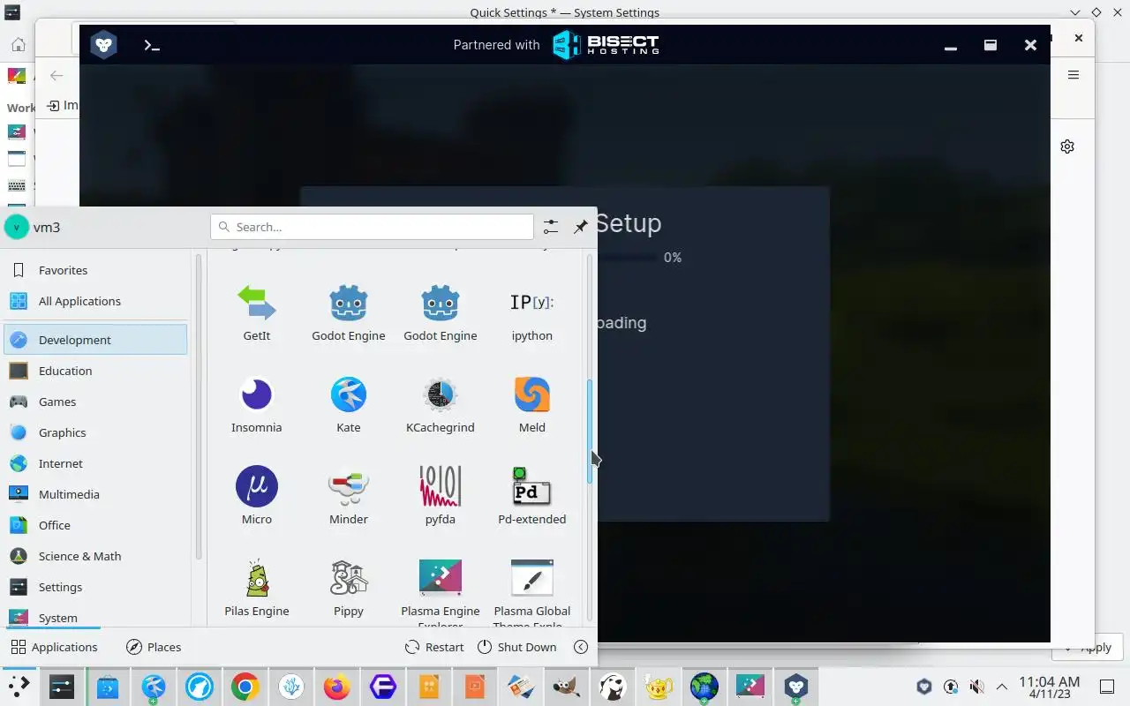The width and height of the screenshot is (1130, 706).
Task: Click the show desktop button in the panel
Action: [x=1107, y=687]
